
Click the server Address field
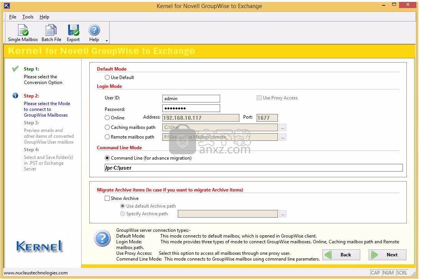point(201,118)
